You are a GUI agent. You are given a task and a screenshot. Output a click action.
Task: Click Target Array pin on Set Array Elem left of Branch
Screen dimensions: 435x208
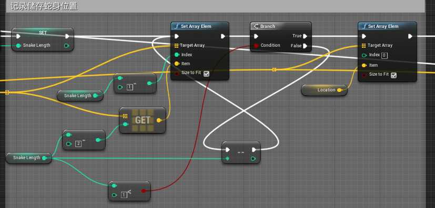pyautogui.click(x=176, y=45)
